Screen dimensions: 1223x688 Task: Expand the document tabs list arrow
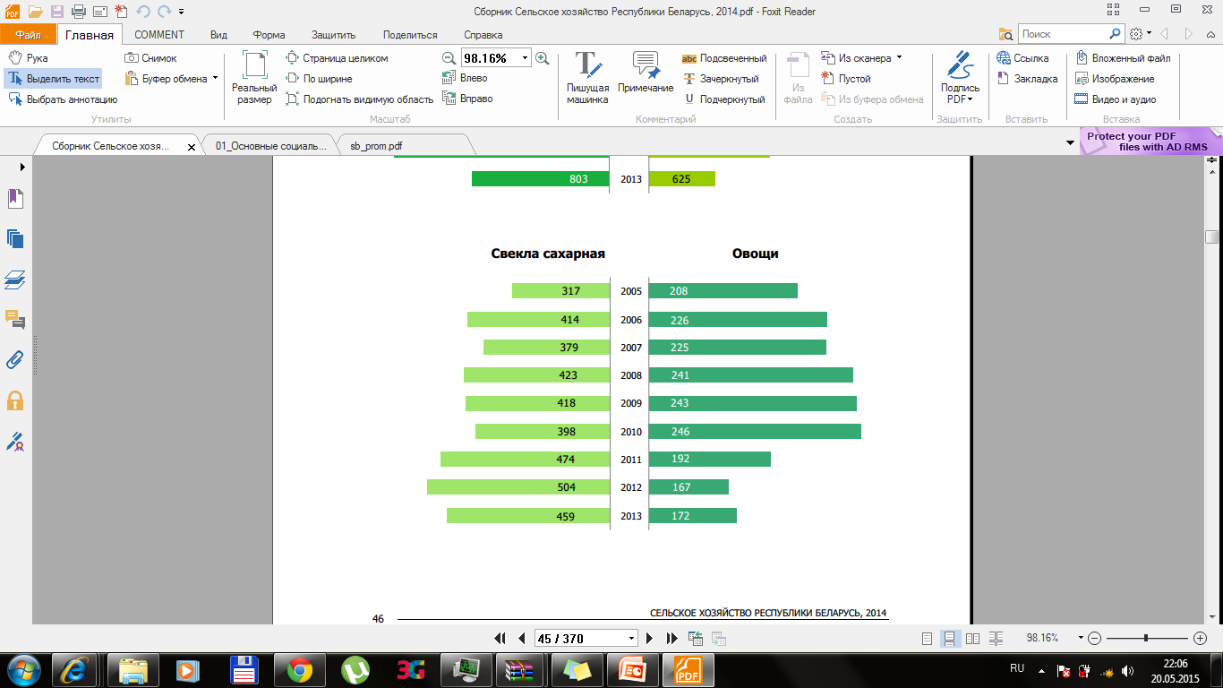pos(1070,143)
